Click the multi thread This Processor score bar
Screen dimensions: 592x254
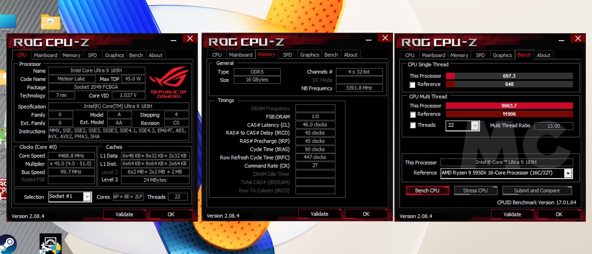(509, 106)
